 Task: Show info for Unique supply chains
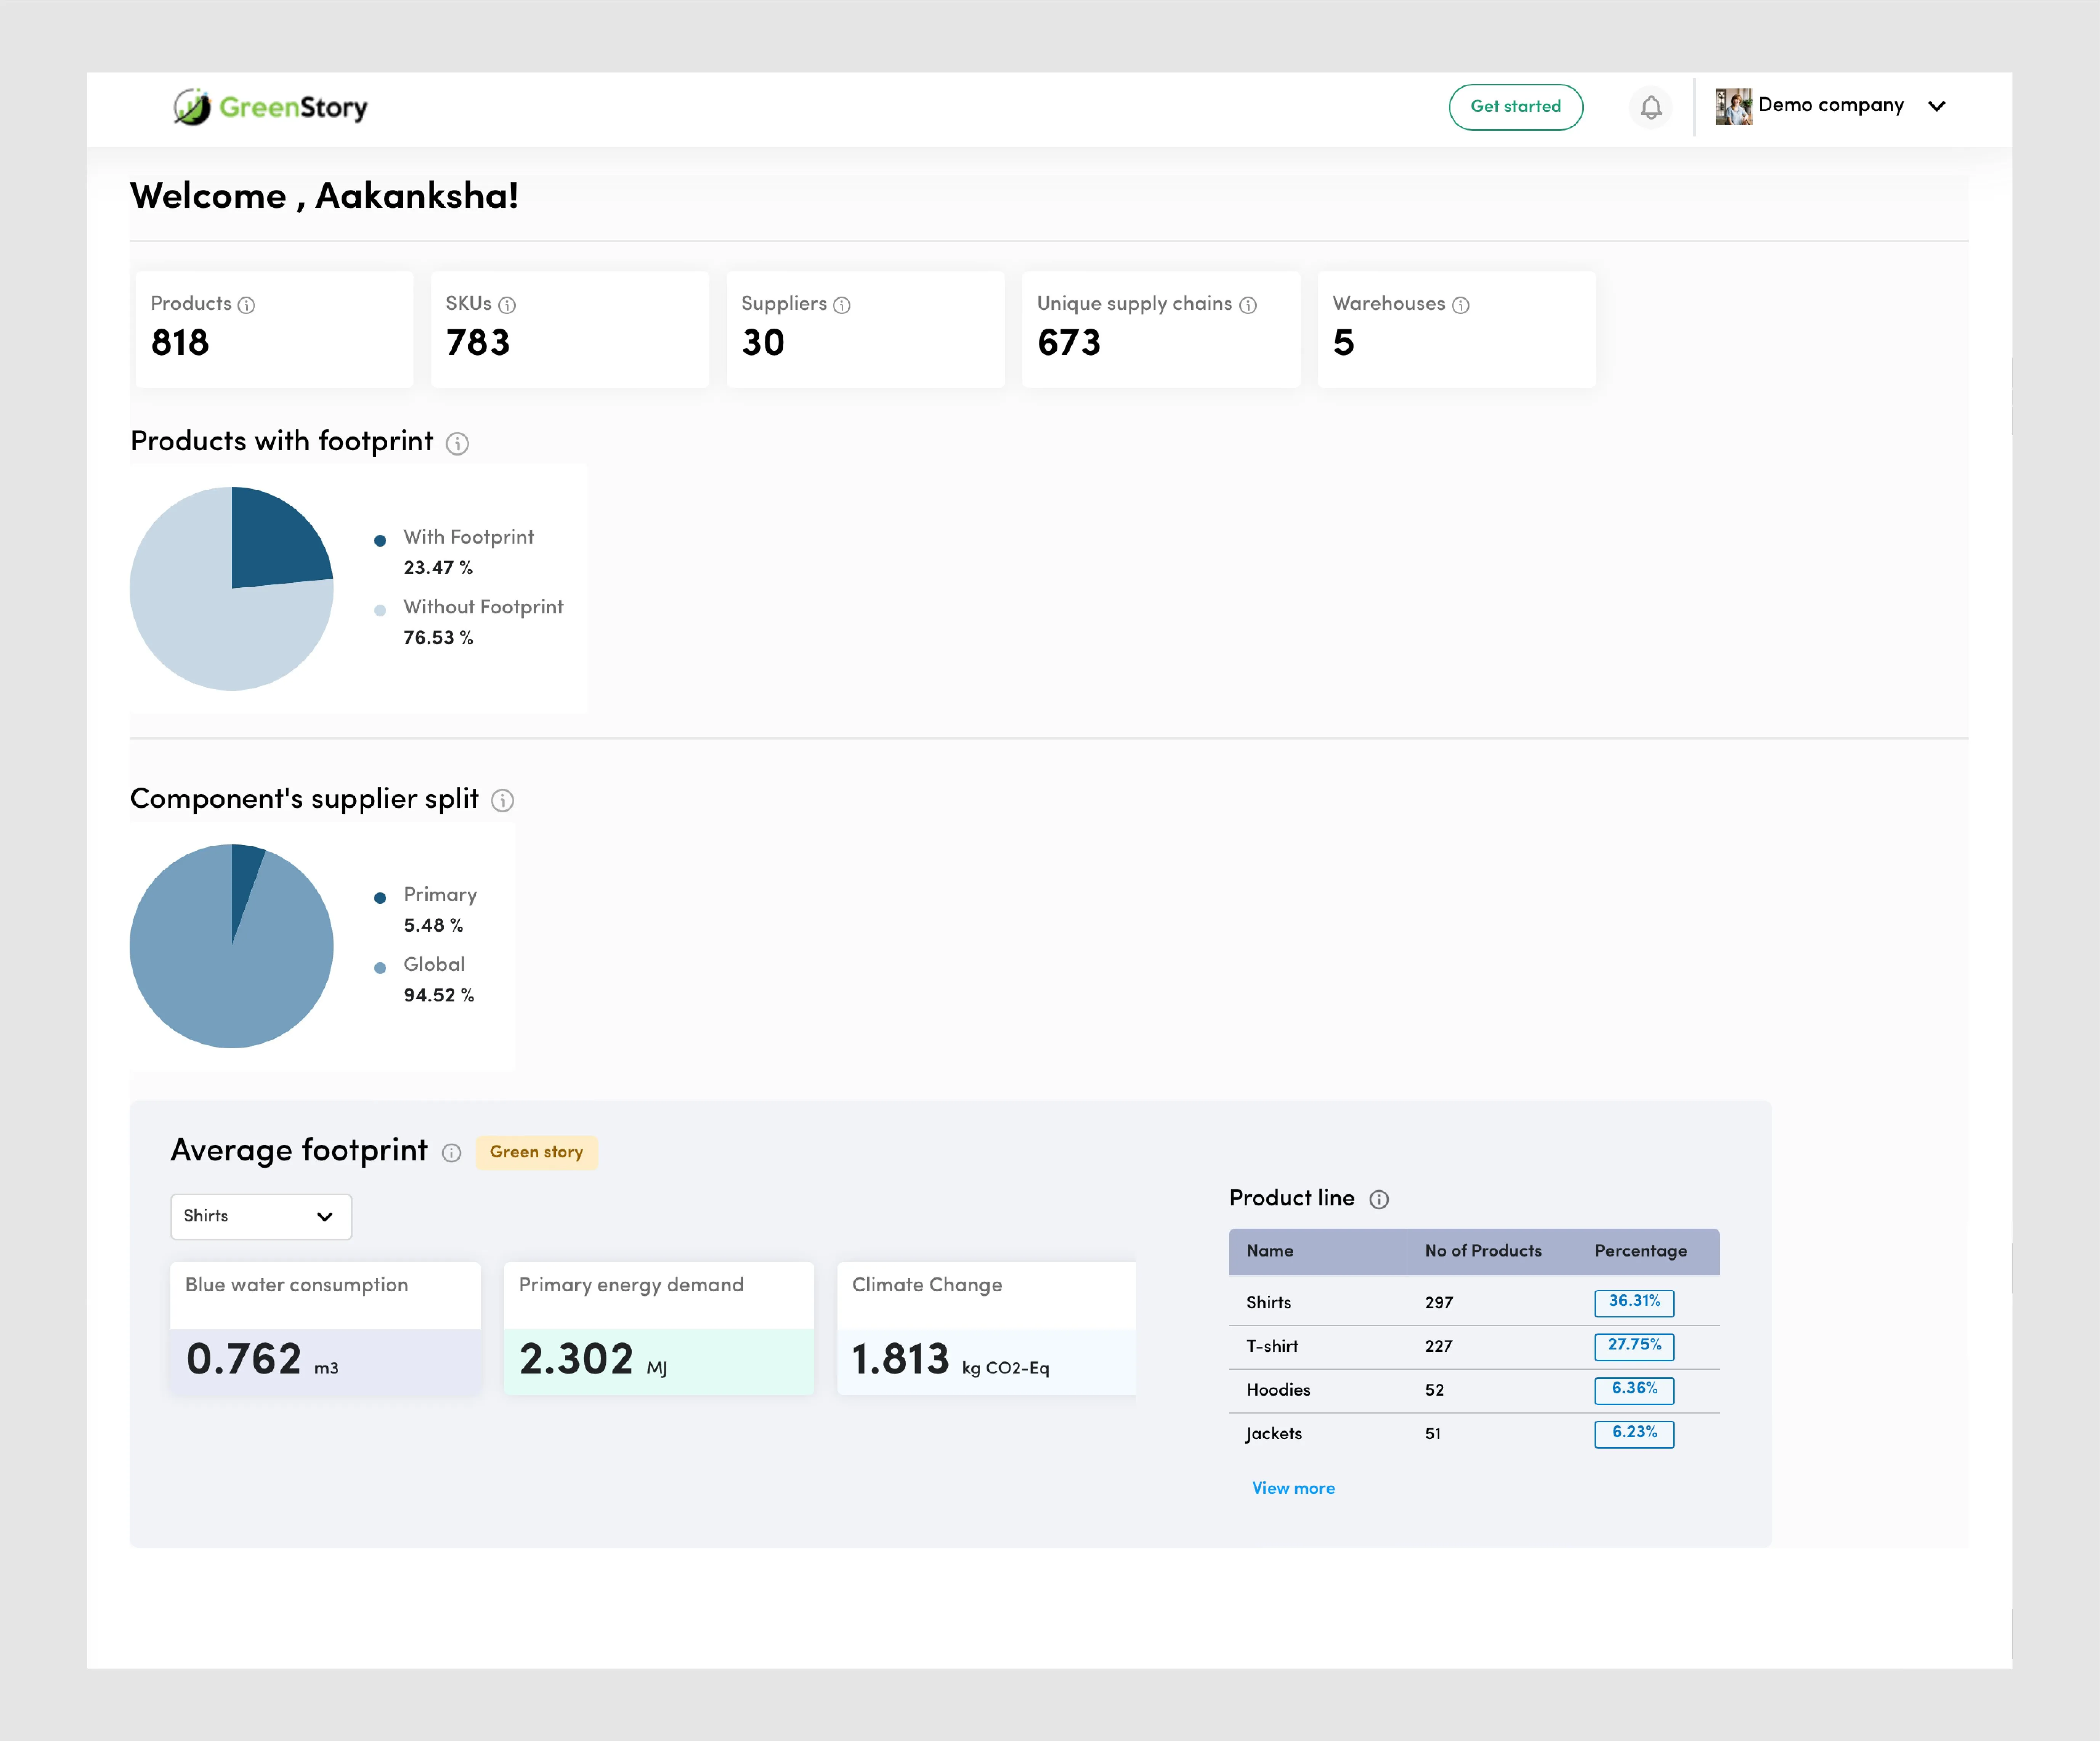click(1248, 305)
